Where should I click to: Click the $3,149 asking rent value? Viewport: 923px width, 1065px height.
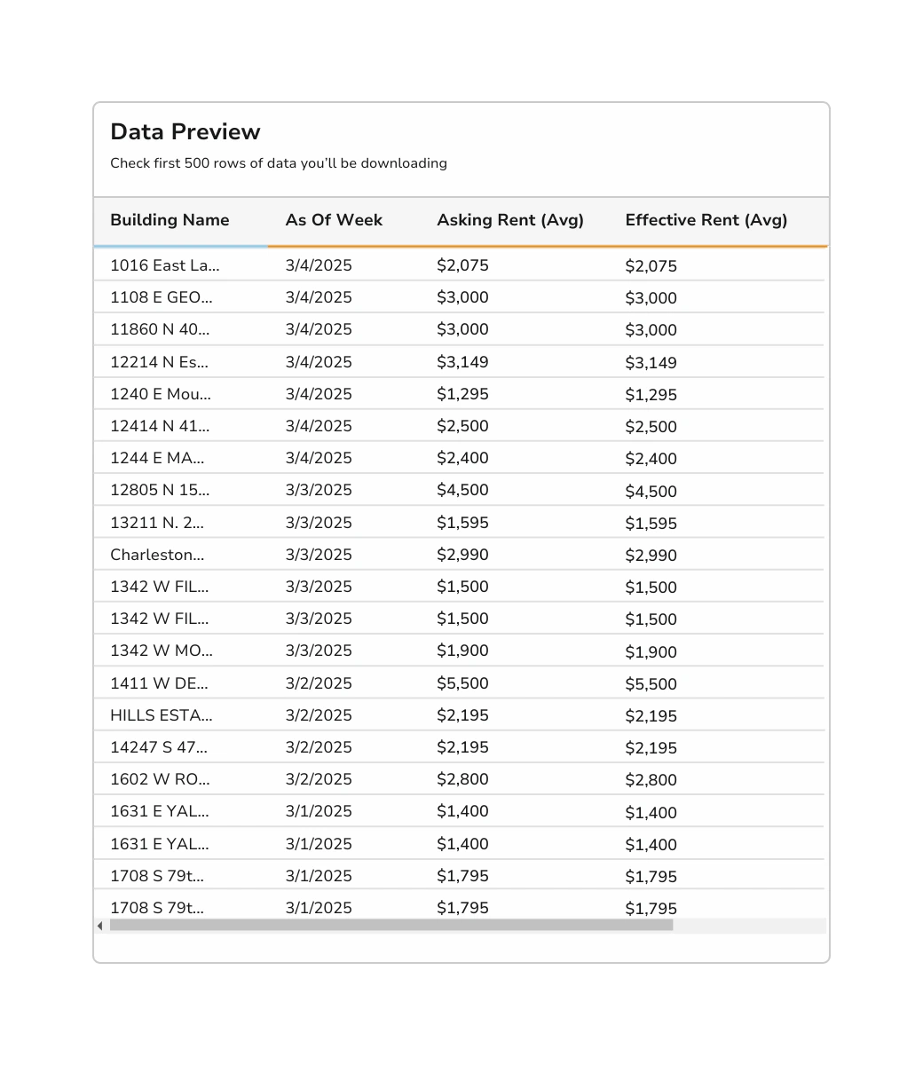(x=462, y=362)
